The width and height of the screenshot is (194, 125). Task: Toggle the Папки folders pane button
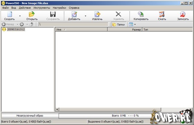pyautogui.click(x=118, y=25)
